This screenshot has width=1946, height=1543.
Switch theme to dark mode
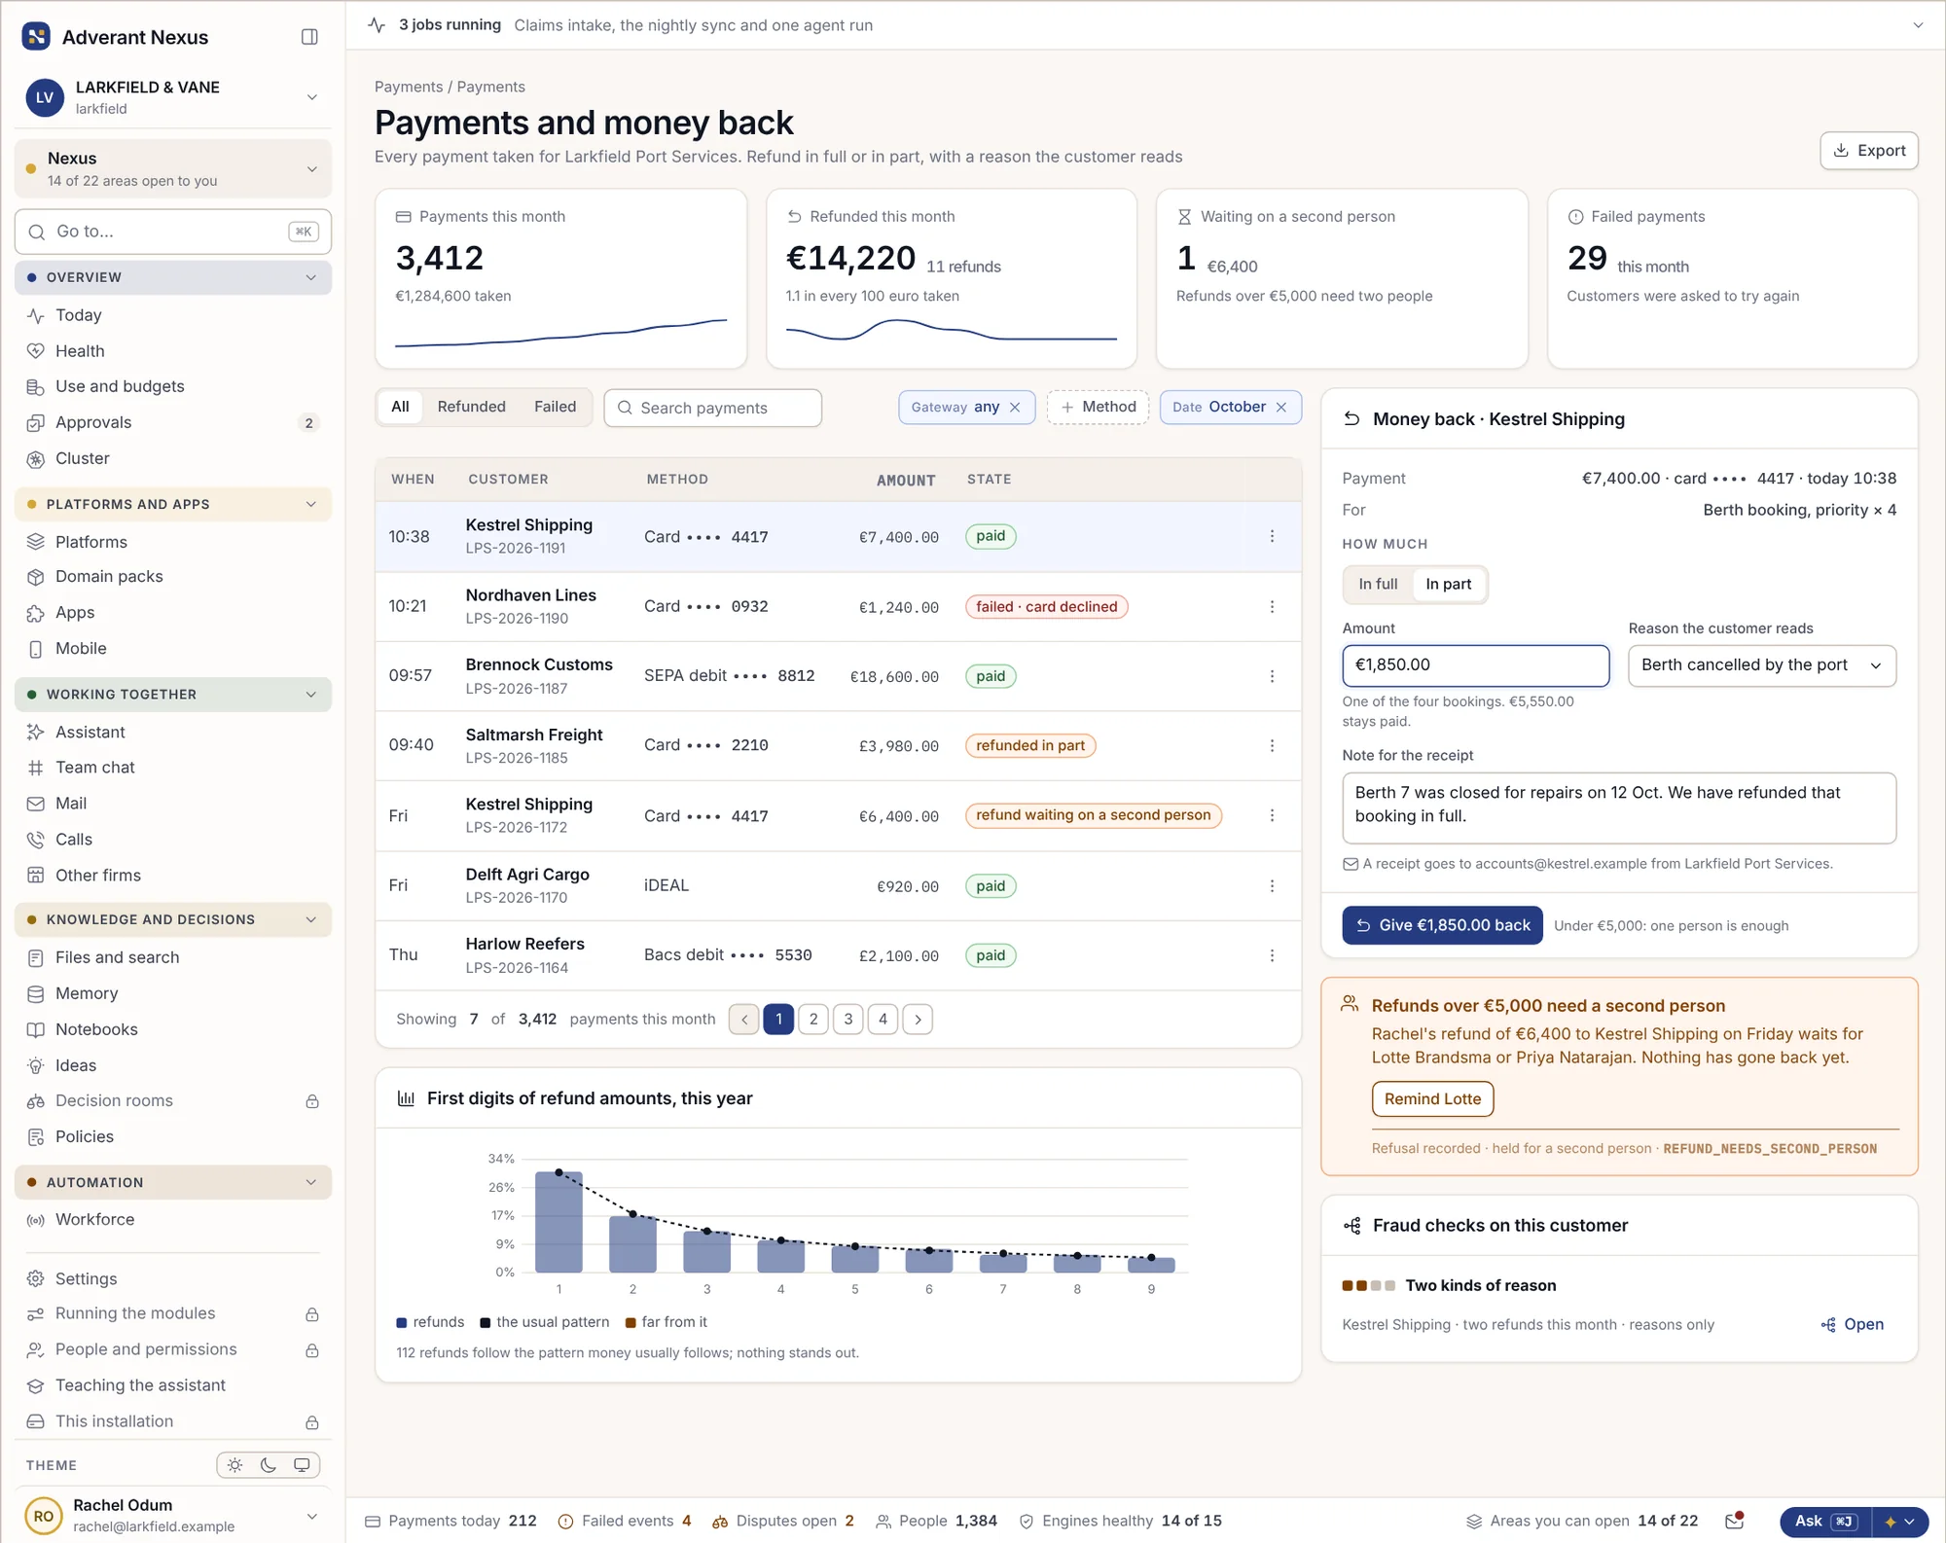[269, 1465]
